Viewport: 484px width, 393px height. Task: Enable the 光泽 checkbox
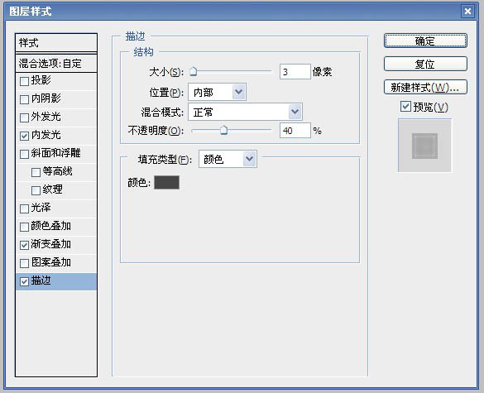[x=24, y=208]
